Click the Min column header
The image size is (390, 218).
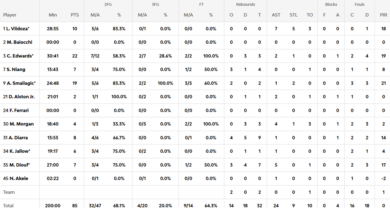tap(53, 15)
